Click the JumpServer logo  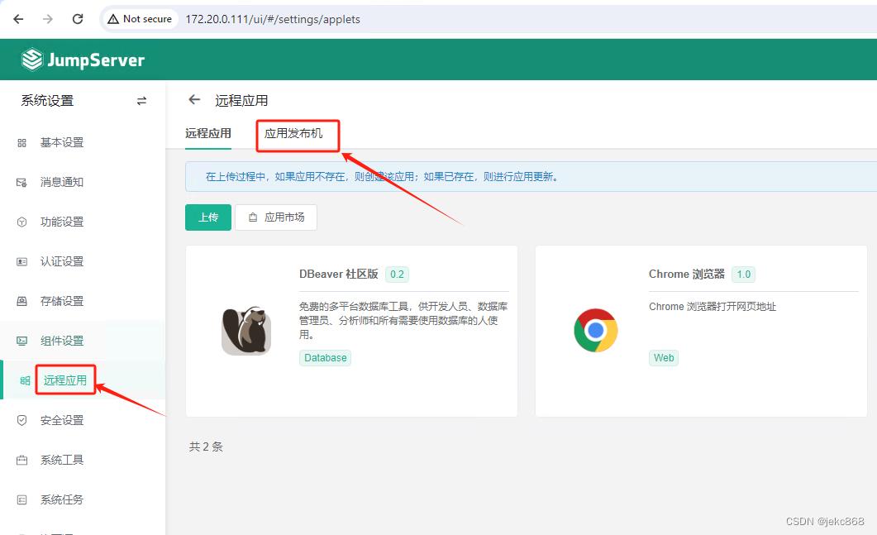[x=83, y=60]
